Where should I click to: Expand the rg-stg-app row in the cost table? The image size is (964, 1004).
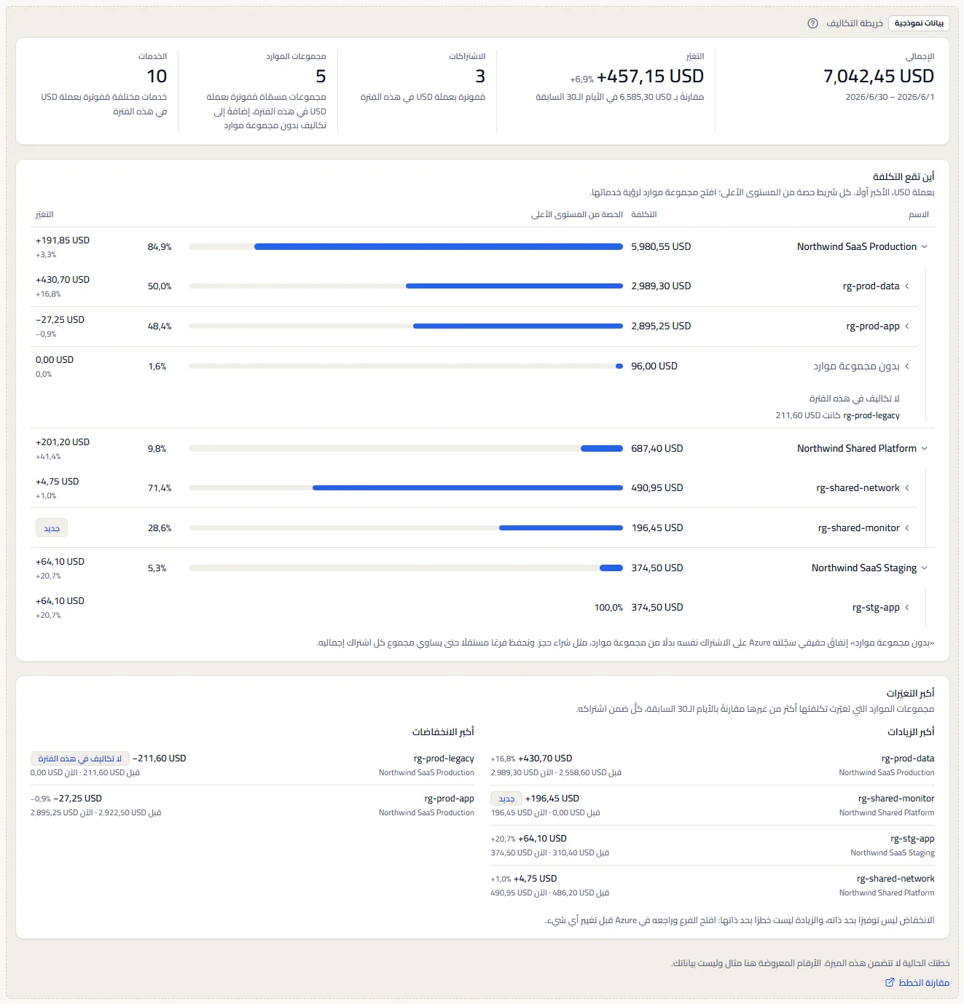coord(907,608)
